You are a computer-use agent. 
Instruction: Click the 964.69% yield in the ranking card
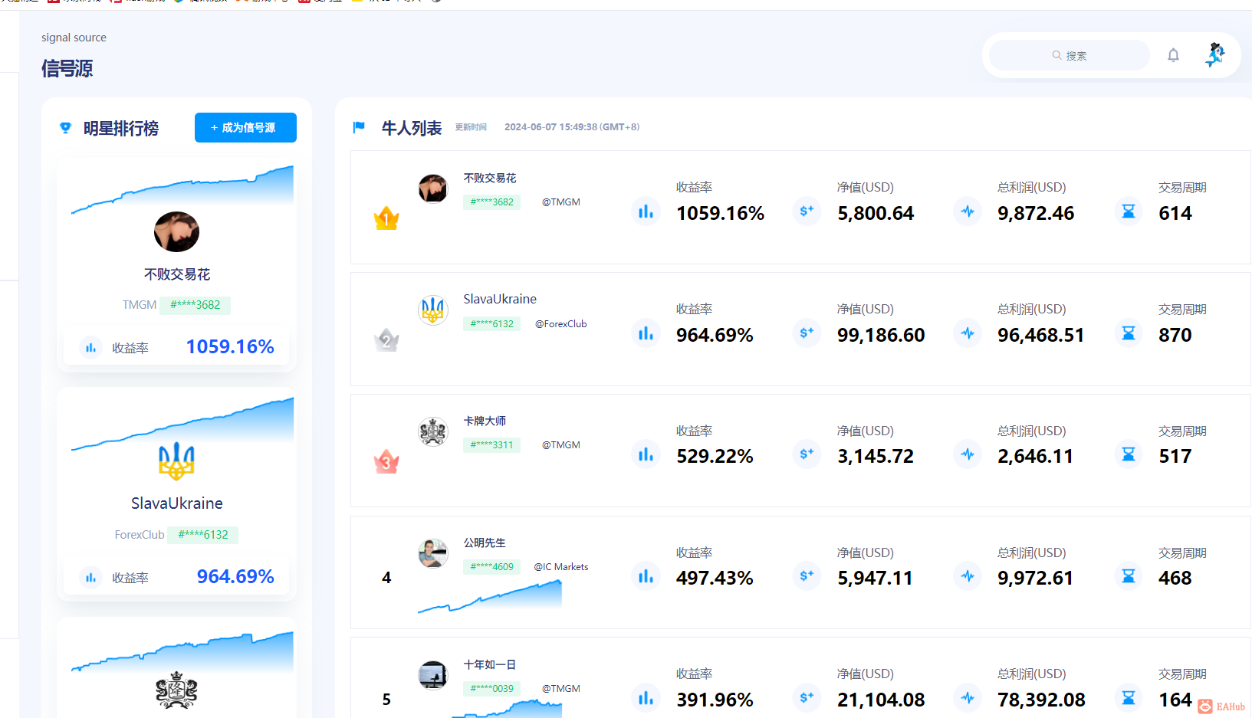235,577
